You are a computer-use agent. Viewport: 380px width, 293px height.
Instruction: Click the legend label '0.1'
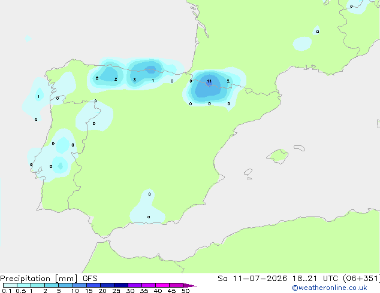click(x=7, y=291)
